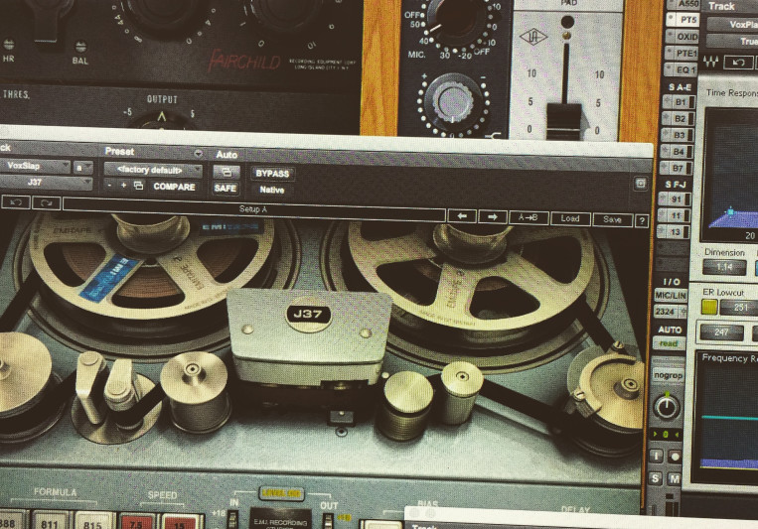
Task: Open the Preset menu arrow
Action: pos(199,153)
